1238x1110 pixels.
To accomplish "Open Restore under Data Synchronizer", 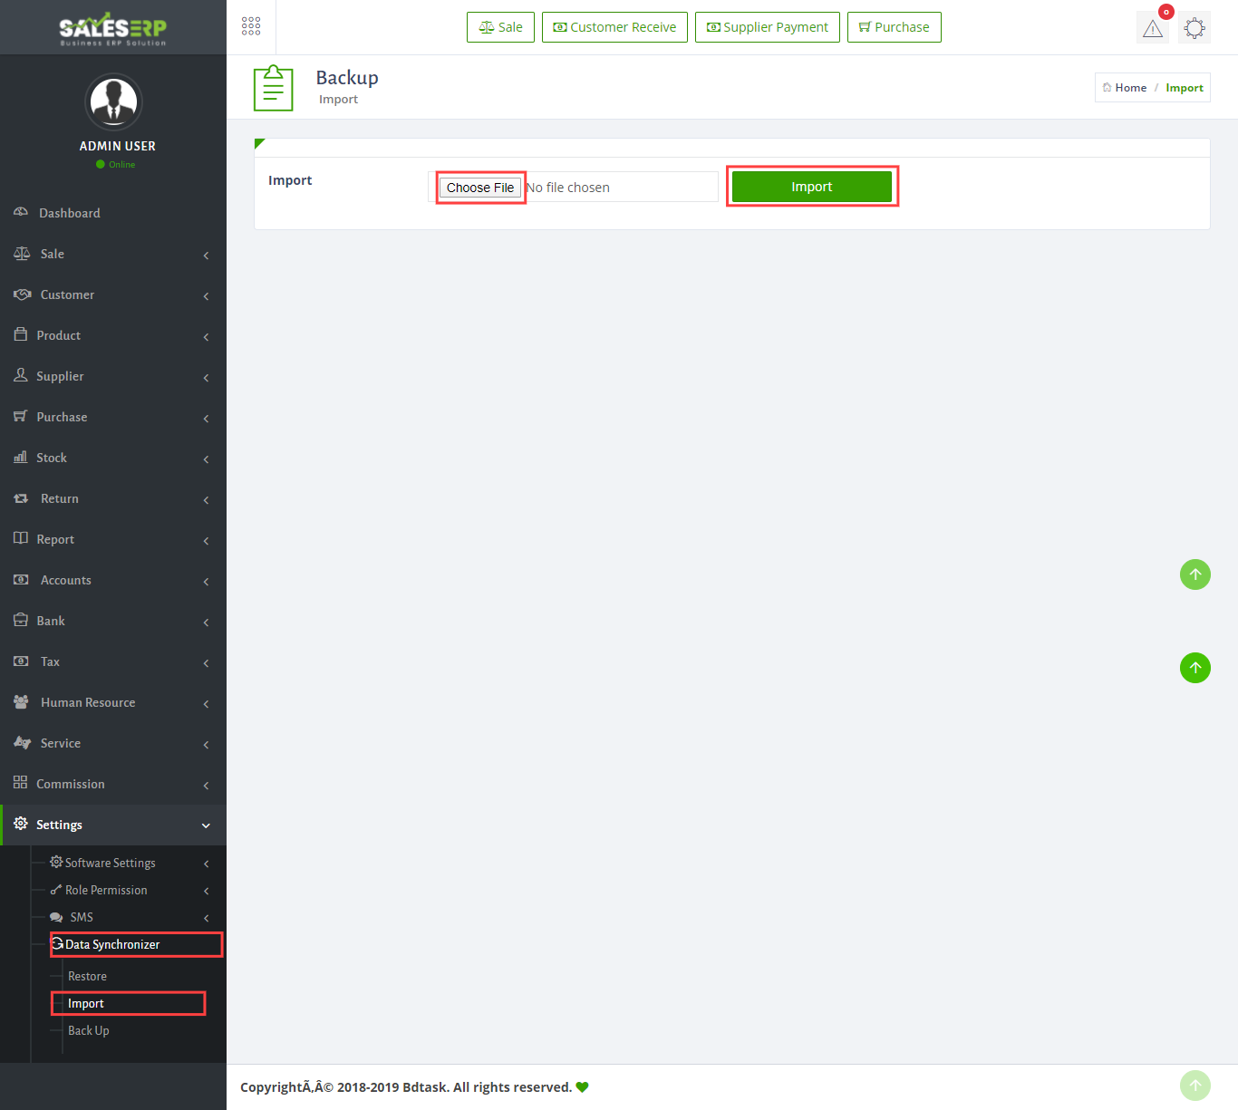I will (x=87, y=976).
